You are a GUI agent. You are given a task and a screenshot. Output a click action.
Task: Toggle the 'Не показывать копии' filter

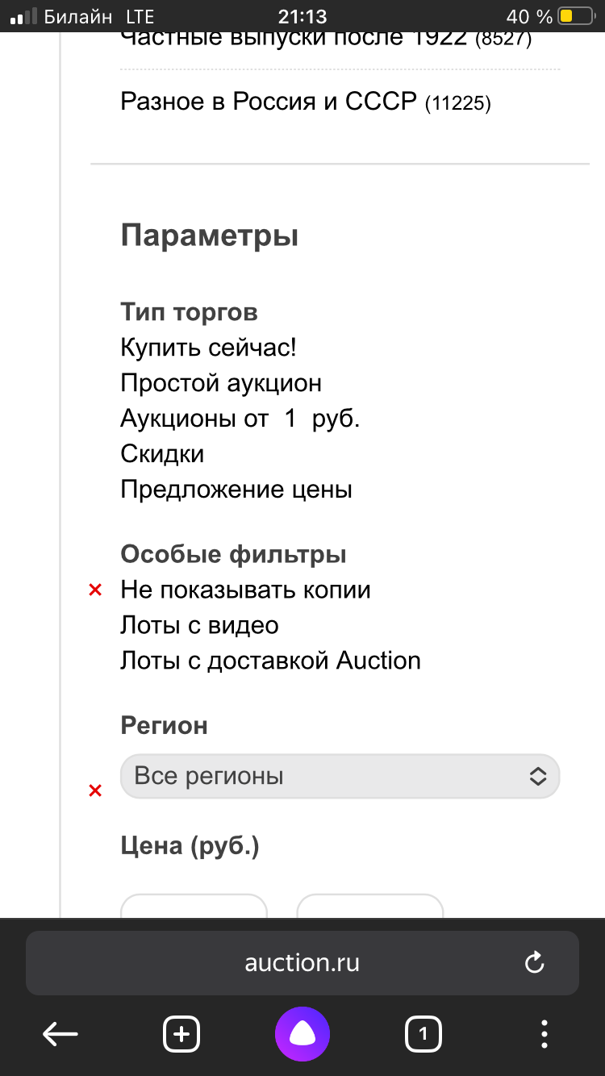(245, 590)
